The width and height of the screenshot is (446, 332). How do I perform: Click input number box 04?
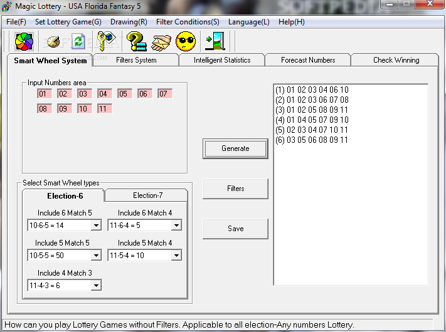click(105, 94)
